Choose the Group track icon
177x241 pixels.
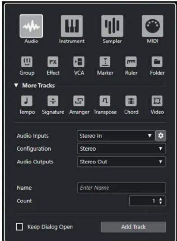27,62
